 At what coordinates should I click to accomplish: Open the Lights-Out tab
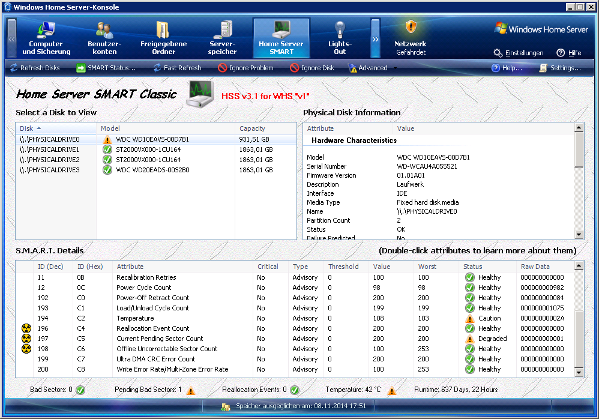pos(340,38)
